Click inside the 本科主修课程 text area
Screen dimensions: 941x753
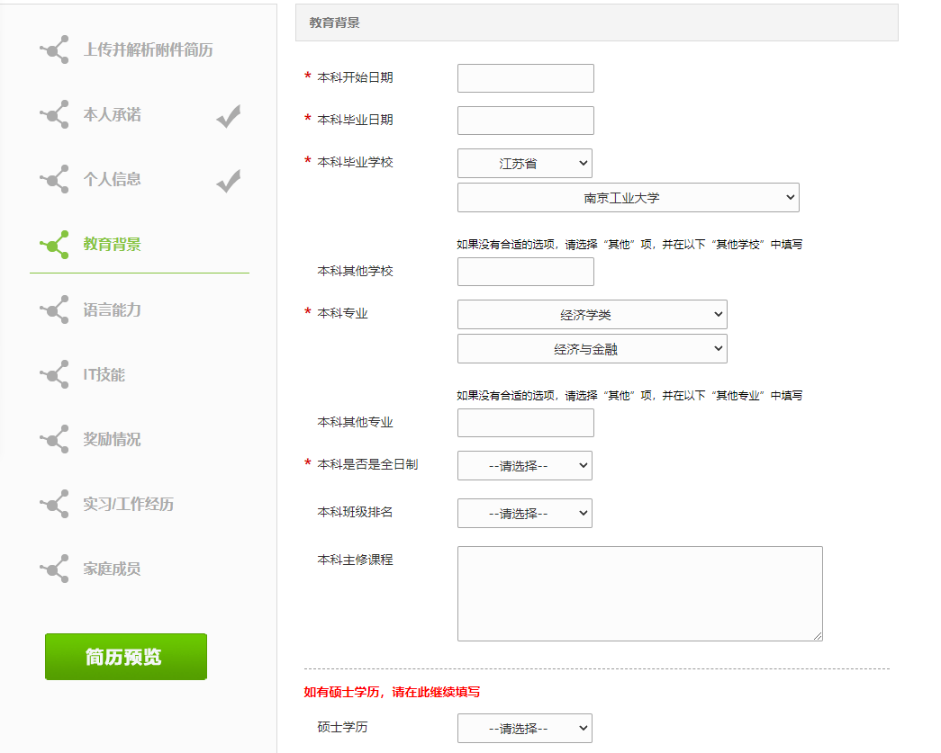(639, 594)
